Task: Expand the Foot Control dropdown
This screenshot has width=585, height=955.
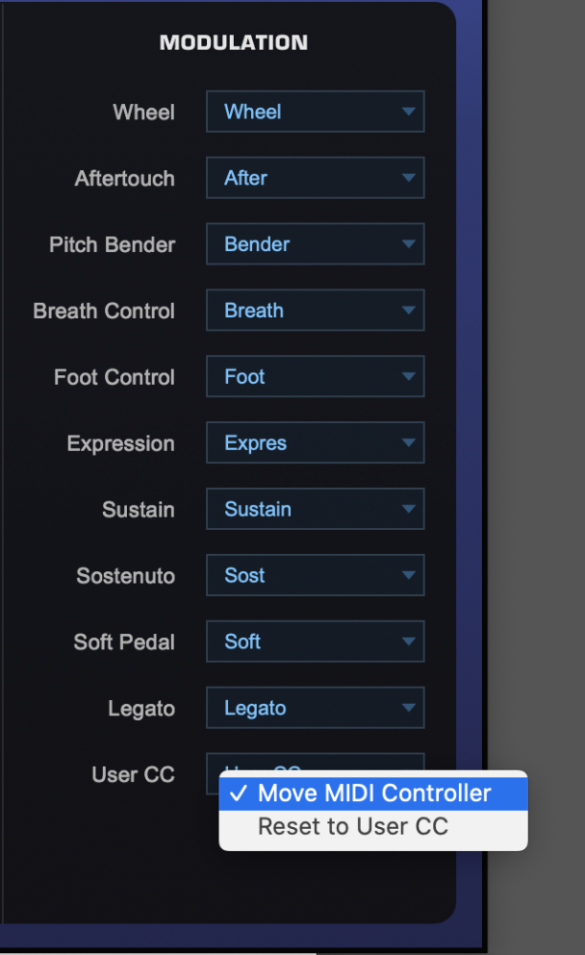Action: pos(315,376)
